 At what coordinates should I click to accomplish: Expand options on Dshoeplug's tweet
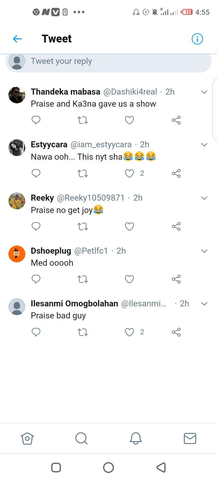(204, 251)
